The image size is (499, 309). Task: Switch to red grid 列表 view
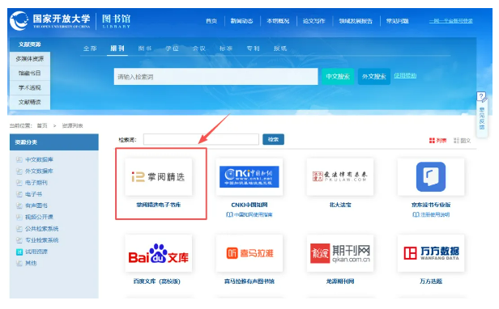[437, 141]
